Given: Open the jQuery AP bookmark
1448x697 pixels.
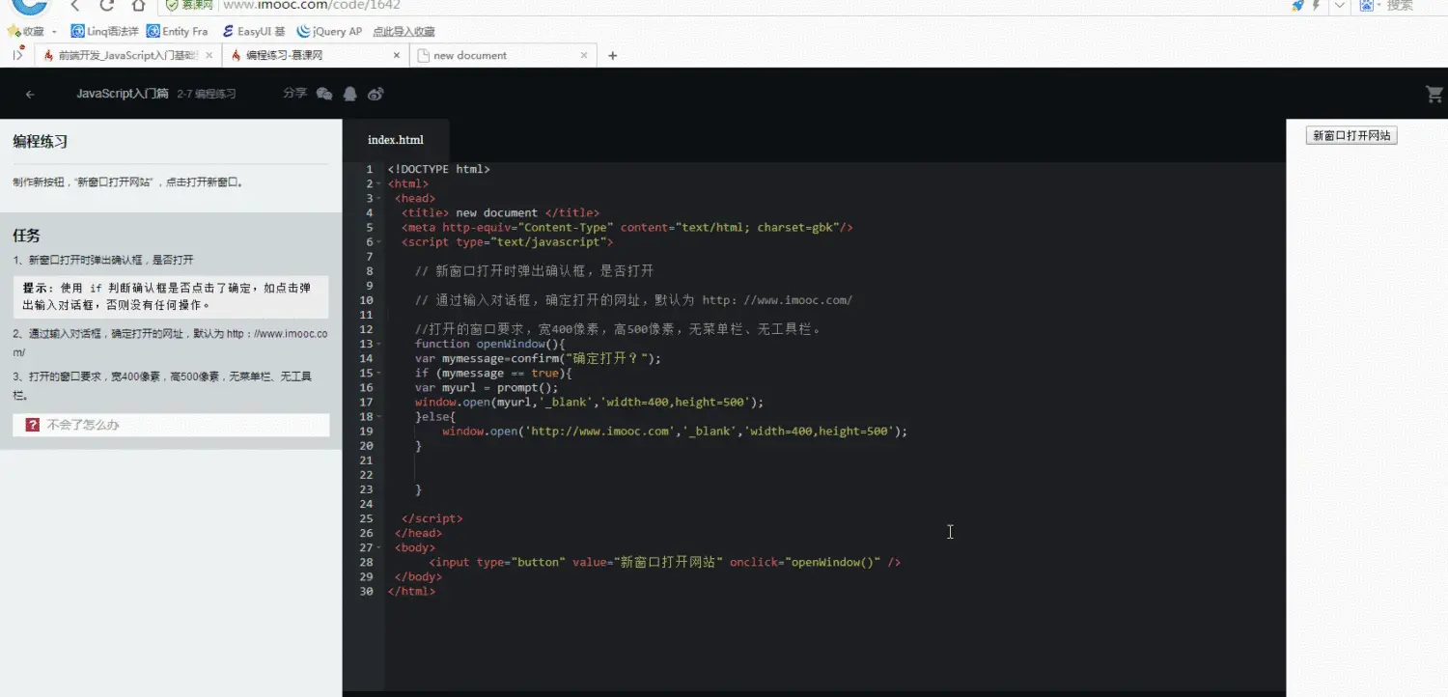Looking at the screenshot, I should [x=329, y=31].
